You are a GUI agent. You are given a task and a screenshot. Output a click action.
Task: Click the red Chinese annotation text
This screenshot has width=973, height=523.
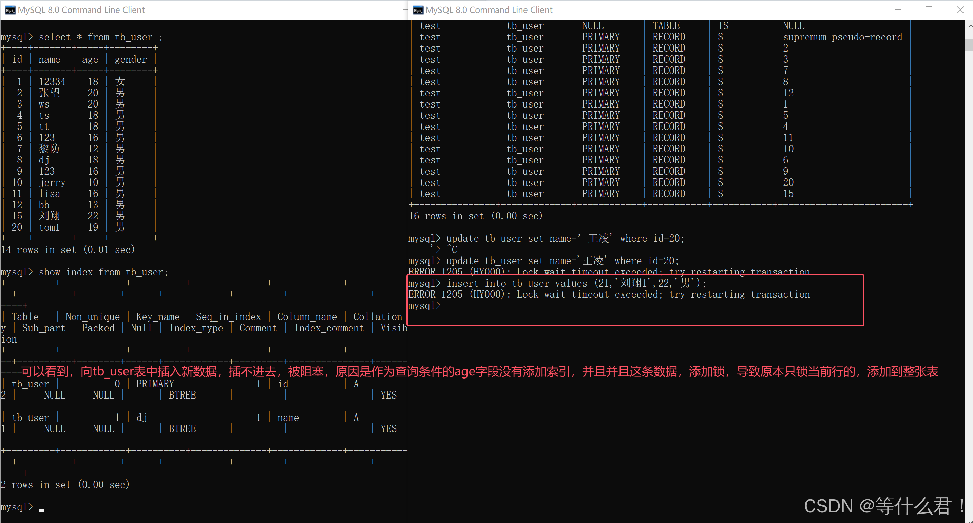(x=480, y=372)
